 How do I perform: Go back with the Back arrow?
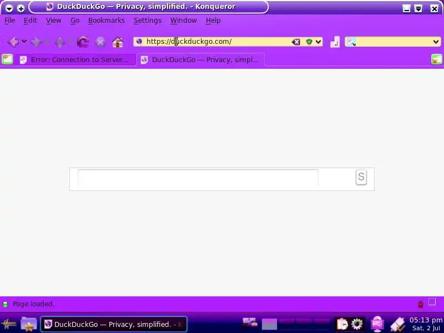tap(13, 42)
